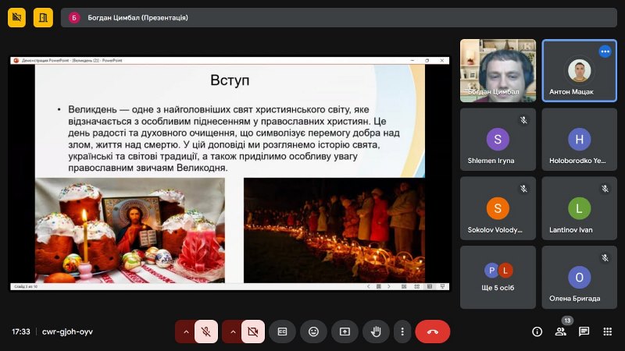
Task: Open the meeting details info icon
Action: [537, 331]
